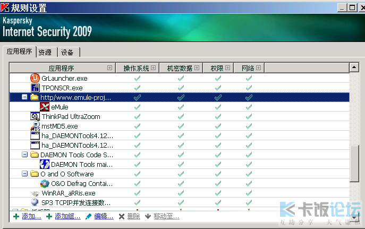The width and height of the screenshot is (365, 229).
Task: Click the green plus icon beside 添加组
Action: 49,217
